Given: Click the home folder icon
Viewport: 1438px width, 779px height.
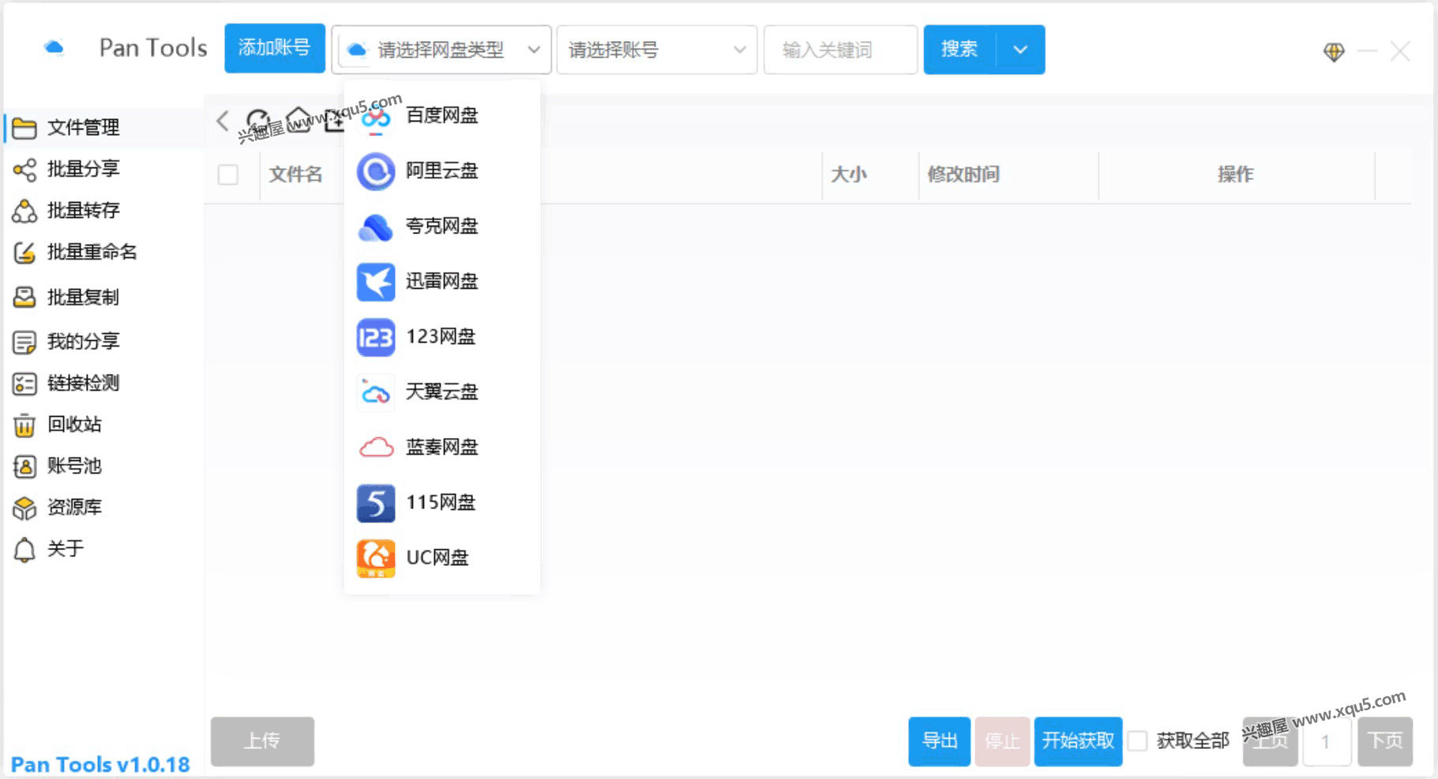Looking at the screenshot, I should tap(298, 120).
